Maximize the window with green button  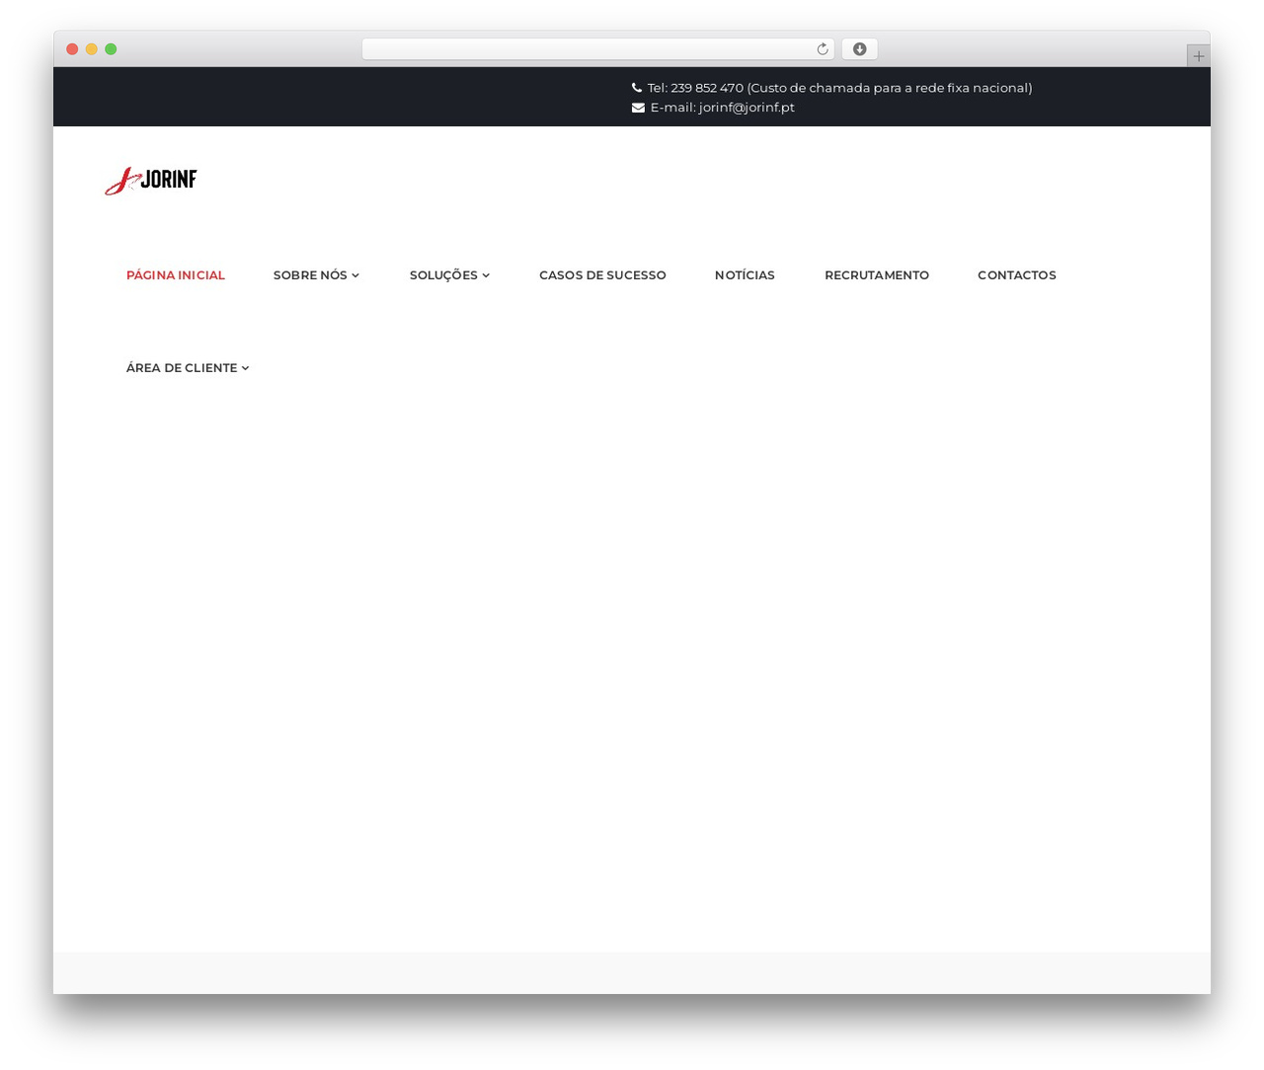click(111, 49)
